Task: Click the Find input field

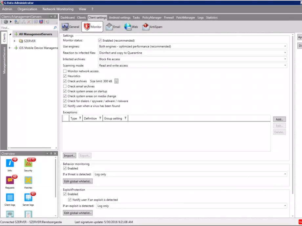Action: [x=27, y=28]
